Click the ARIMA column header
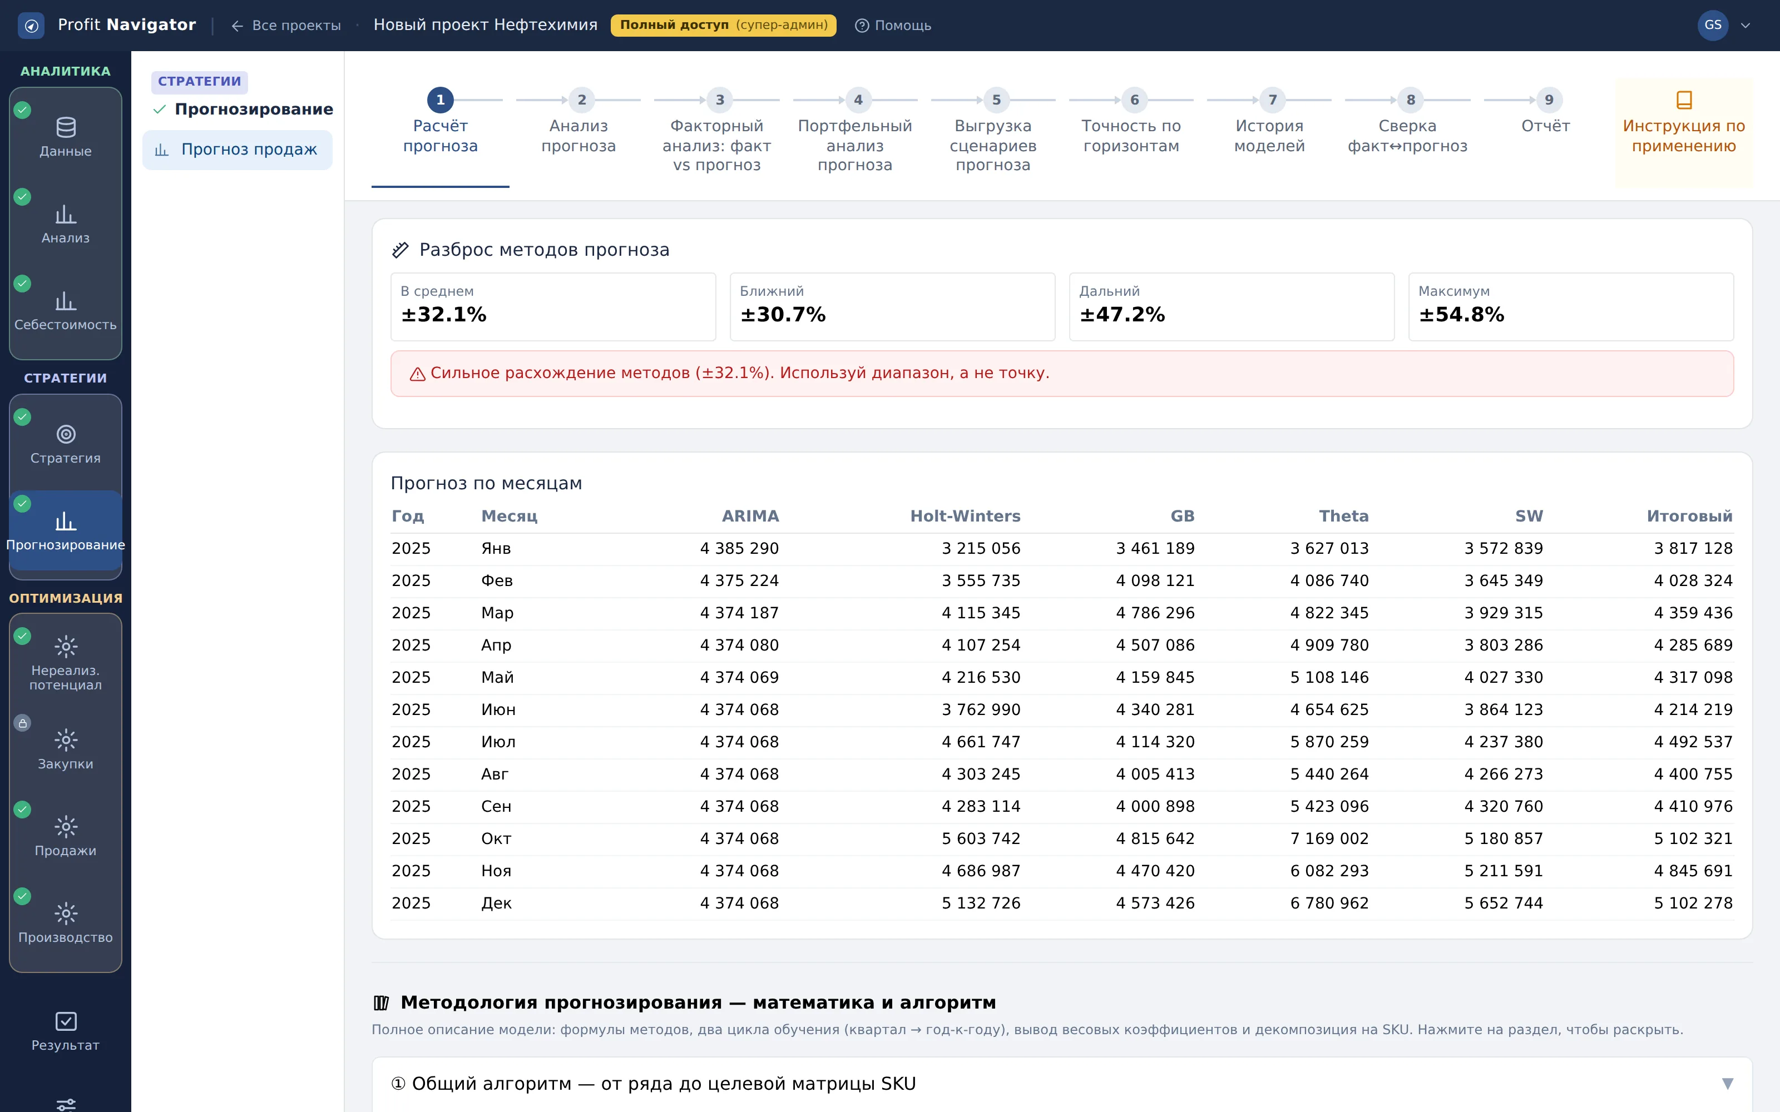The image size is (1780, 1112). tap(749, 517)
